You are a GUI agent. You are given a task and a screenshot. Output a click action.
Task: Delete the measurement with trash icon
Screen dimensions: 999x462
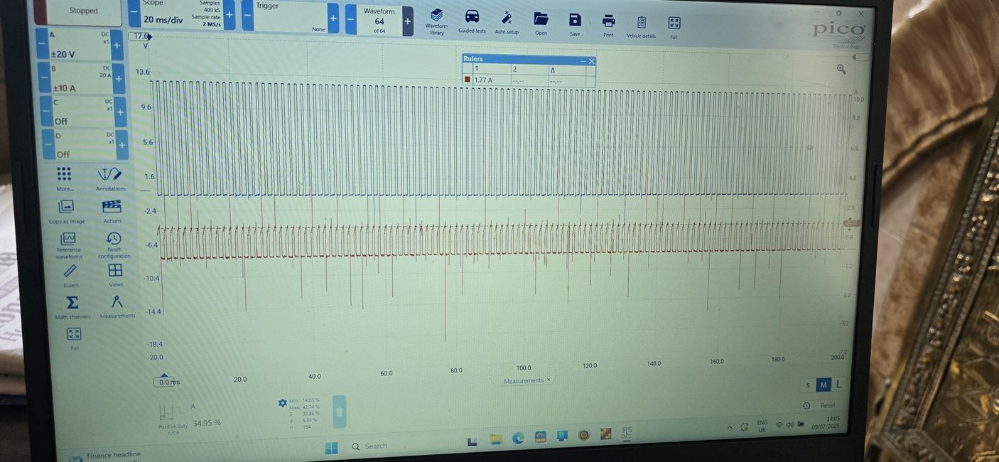[339, 412]
